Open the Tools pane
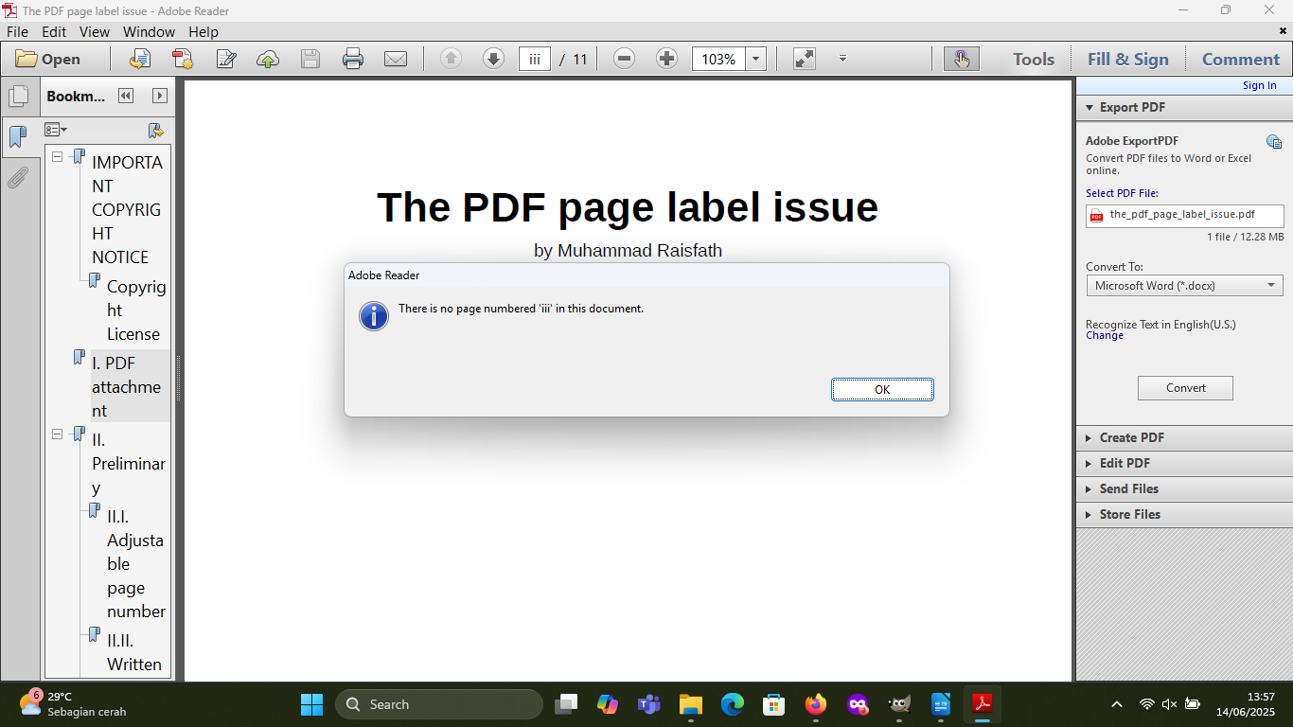Image resolution: width=1293 pixels, height=727 pixels. [x=1034, y=59]
